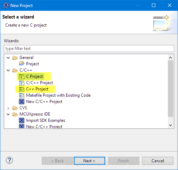Select the General folder label

(x=26, y=58)
